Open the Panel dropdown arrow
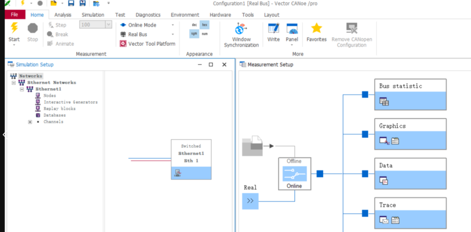 [292, 45]
